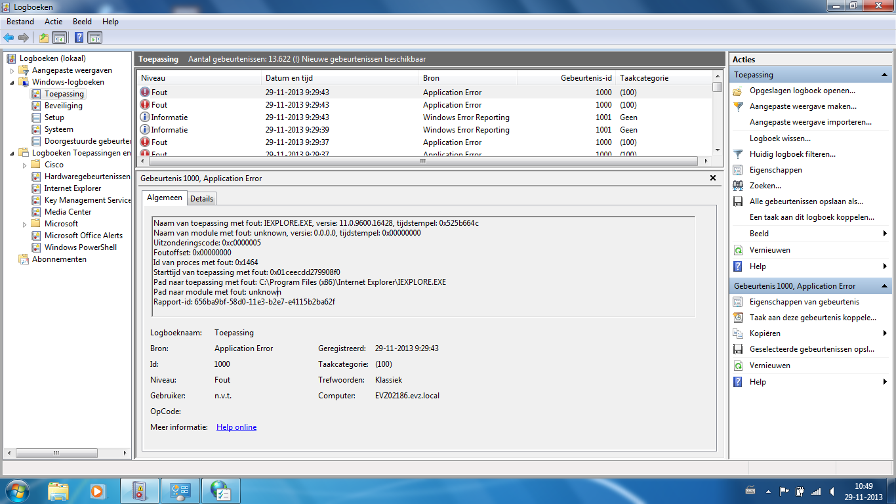Click the Taak aan deze gebeurtenis koppelen icon
The width and height of the screenshot is (896, 504).
[x=738, y=318]
